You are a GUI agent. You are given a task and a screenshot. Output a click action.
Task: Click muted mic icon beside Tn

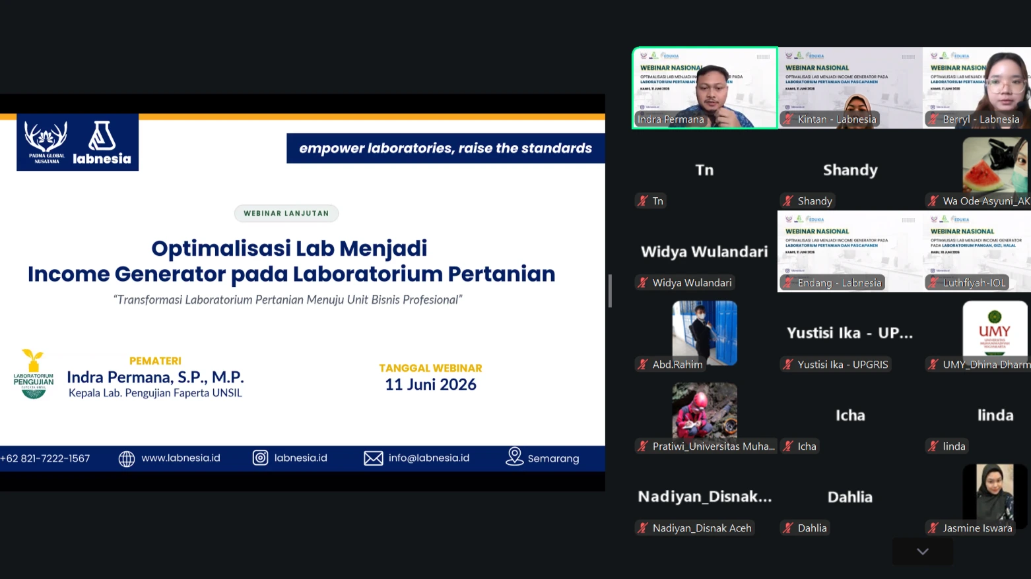[x=643, y=201]
